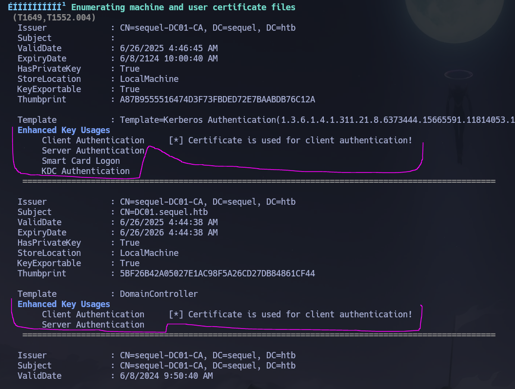Image resolution: width=515 pixels, height=389 pixels.
Task: Click ValidDate value '6/26/2025 4:46:45 AM'
Action: [x=168, y=48]
